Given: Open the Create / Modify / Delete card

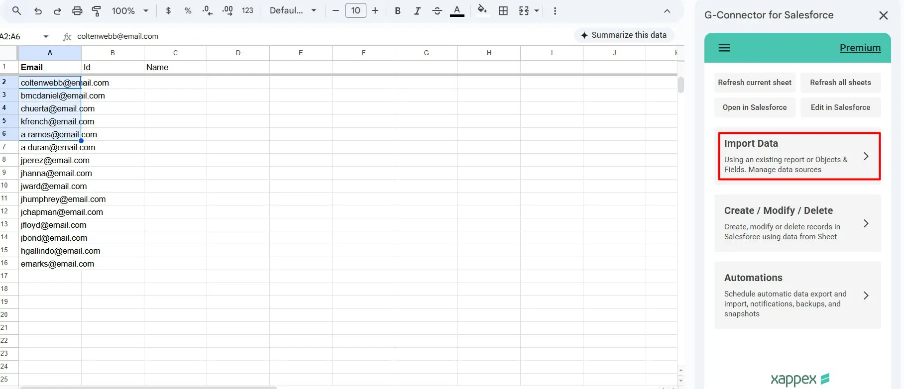Looking at the screenshot, I should tap(797, 223).
